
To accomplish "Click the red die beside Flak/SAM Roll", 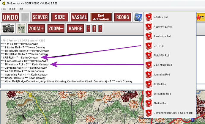I will pyautogui.click(x=149, y=55).
